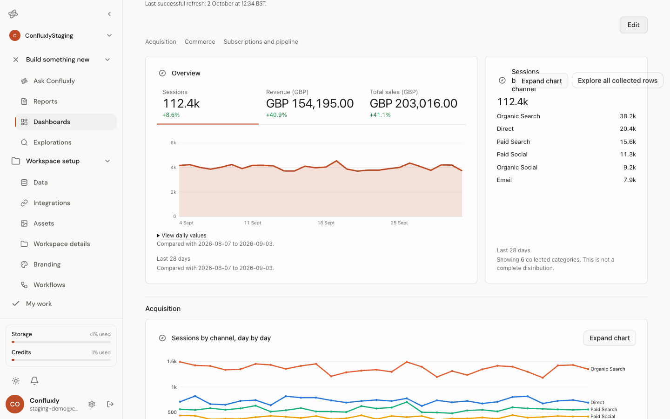Click the Storage usage bar
The image size is (670, 419).
(x=61, y=342)
